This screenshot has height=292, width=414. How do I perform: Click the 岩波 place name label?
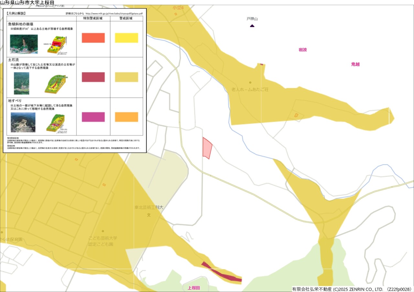click(x=302, y=50)
